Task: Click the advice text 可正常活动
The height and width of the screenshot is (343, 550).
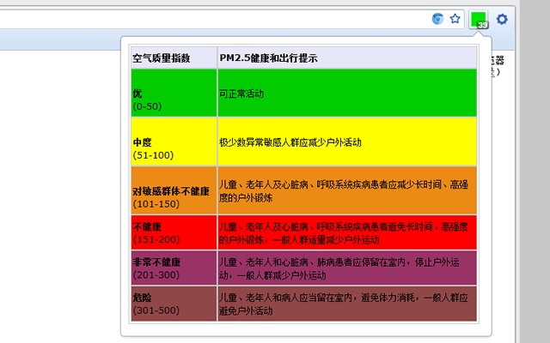Action: [x=241, y=93]
